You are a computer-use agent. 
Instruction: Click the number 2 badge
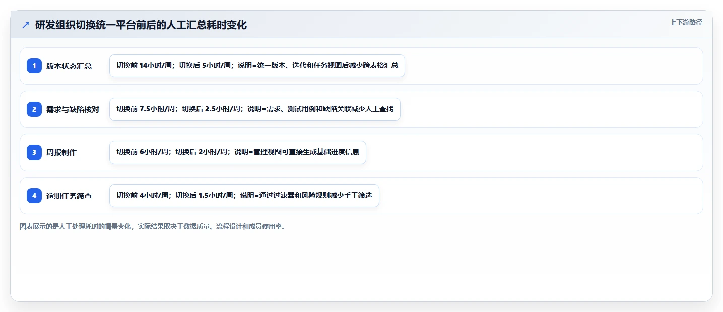click(34, 109)
